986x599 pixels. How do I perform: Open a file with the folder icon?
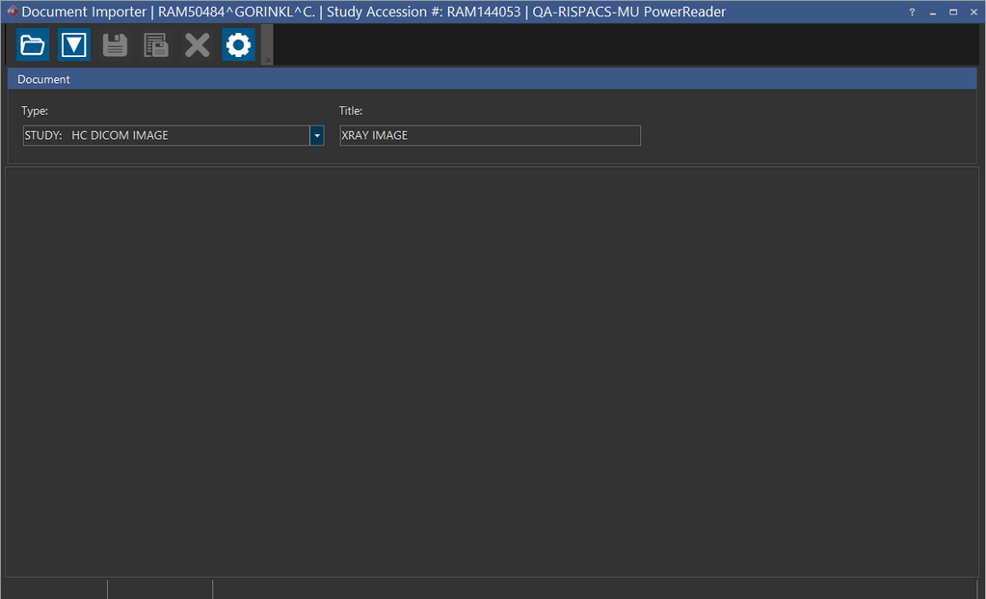pos(33,44)
